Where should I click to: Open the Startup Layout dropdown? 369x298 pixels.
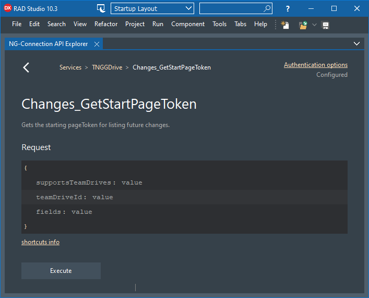[152, 8]
